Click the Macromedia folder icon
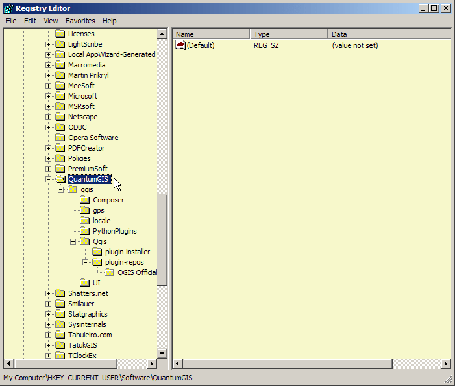This screenshot has height=386, width=455. (x=60, y=65)
